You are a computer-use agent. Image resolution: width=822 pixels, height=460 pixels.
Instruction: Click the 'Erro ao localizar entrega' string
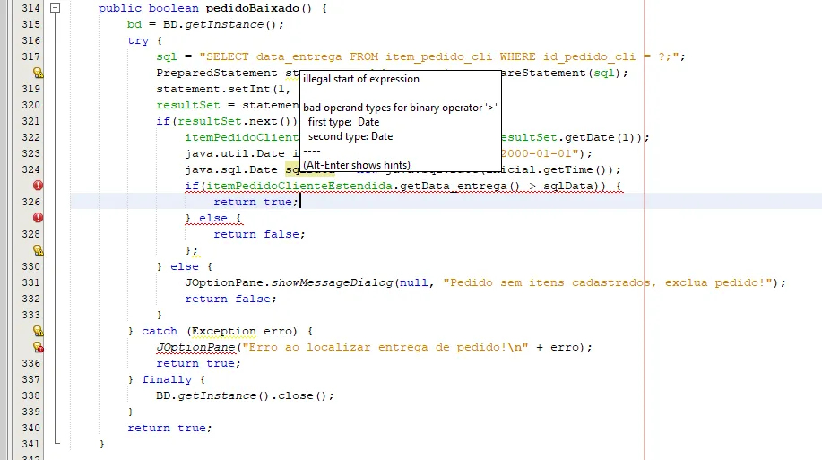pos(385,347)
